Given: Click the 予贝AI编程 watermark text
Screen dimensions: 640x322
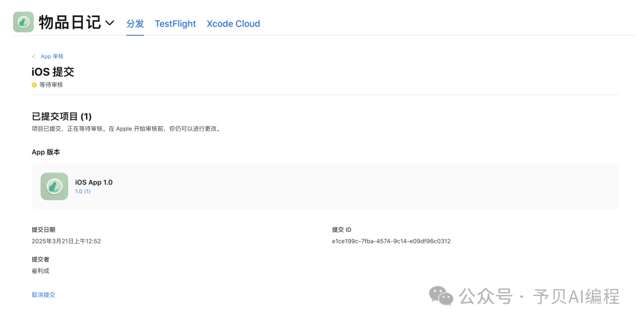Looking at the screenshot, I should pyautogui.click(x=576, y=296).
